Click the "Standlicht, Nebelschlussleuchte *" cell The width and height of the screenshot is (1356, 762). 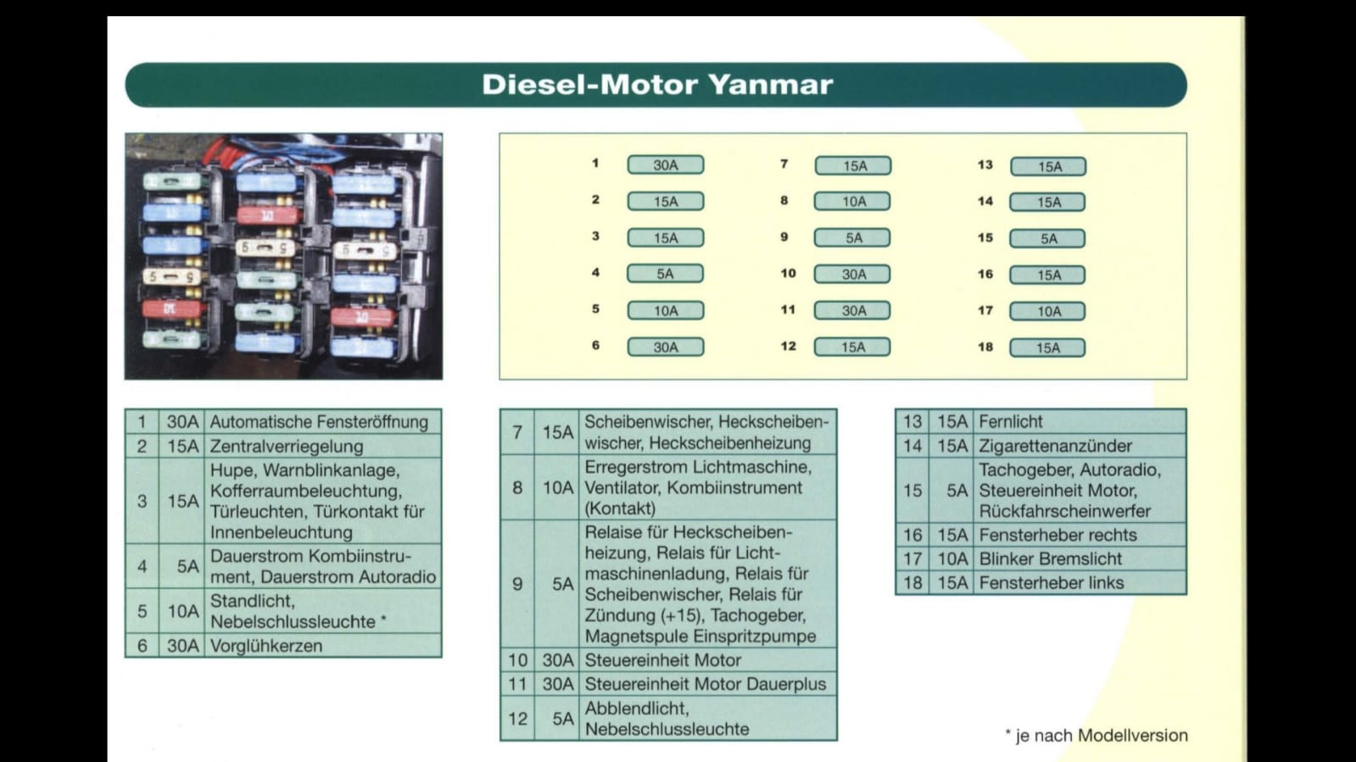click(323, 611)
